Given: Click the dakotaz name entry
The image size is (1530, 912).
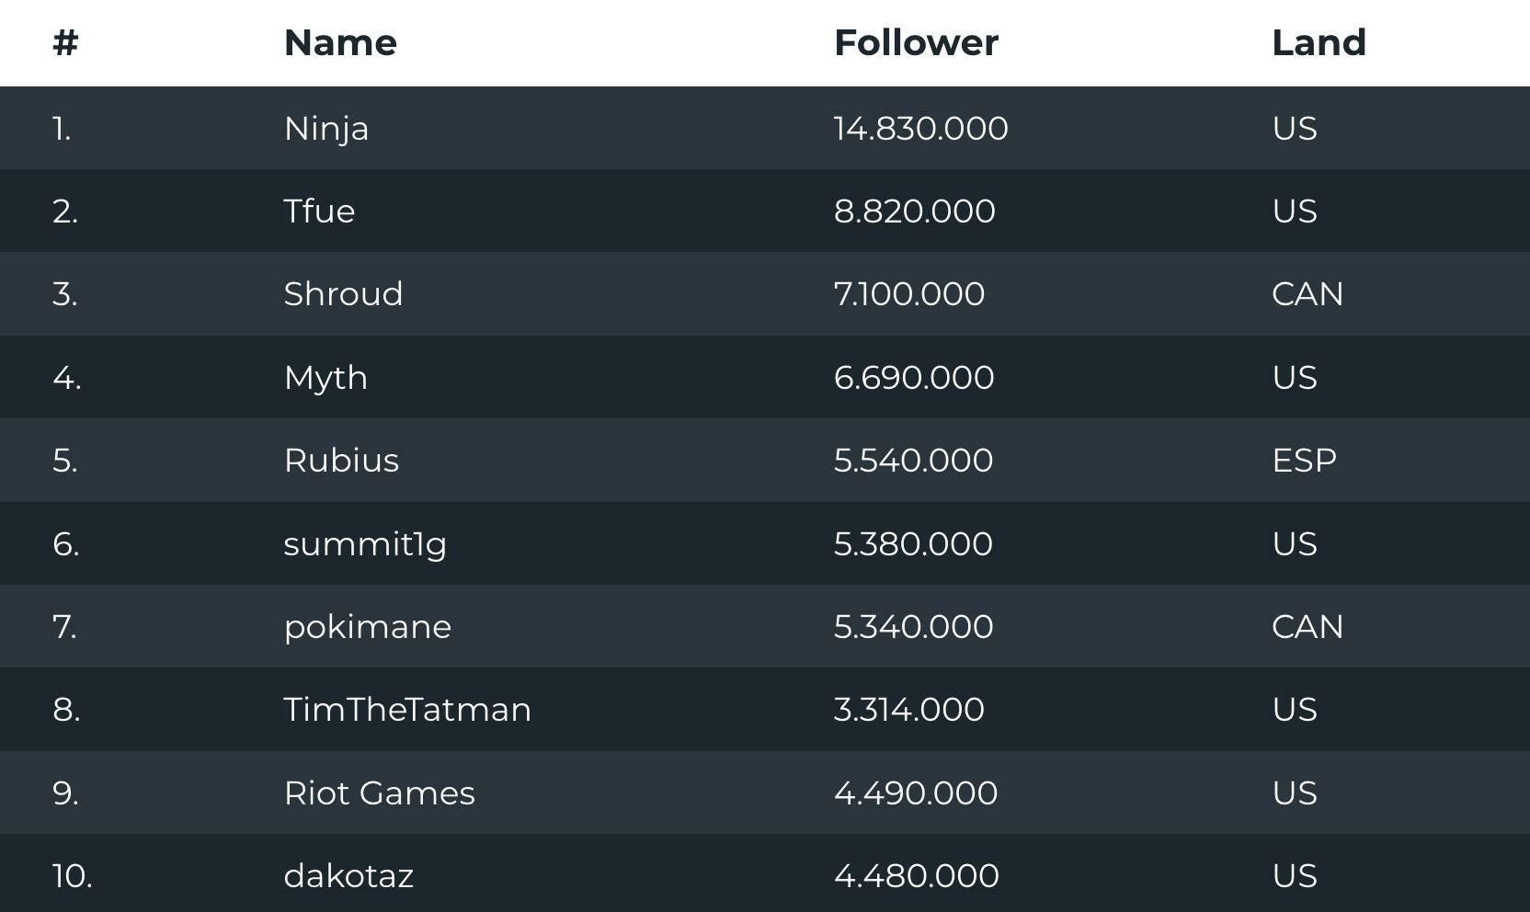Looking at the screenshot, I should [348, 875].
